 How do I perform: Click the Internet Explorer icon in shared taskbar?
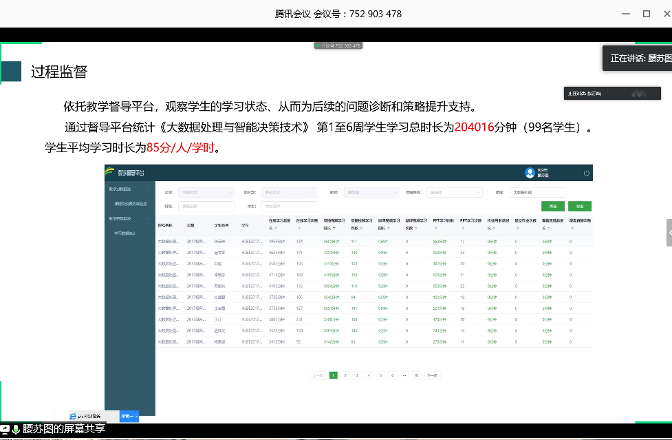pos(73,416)
